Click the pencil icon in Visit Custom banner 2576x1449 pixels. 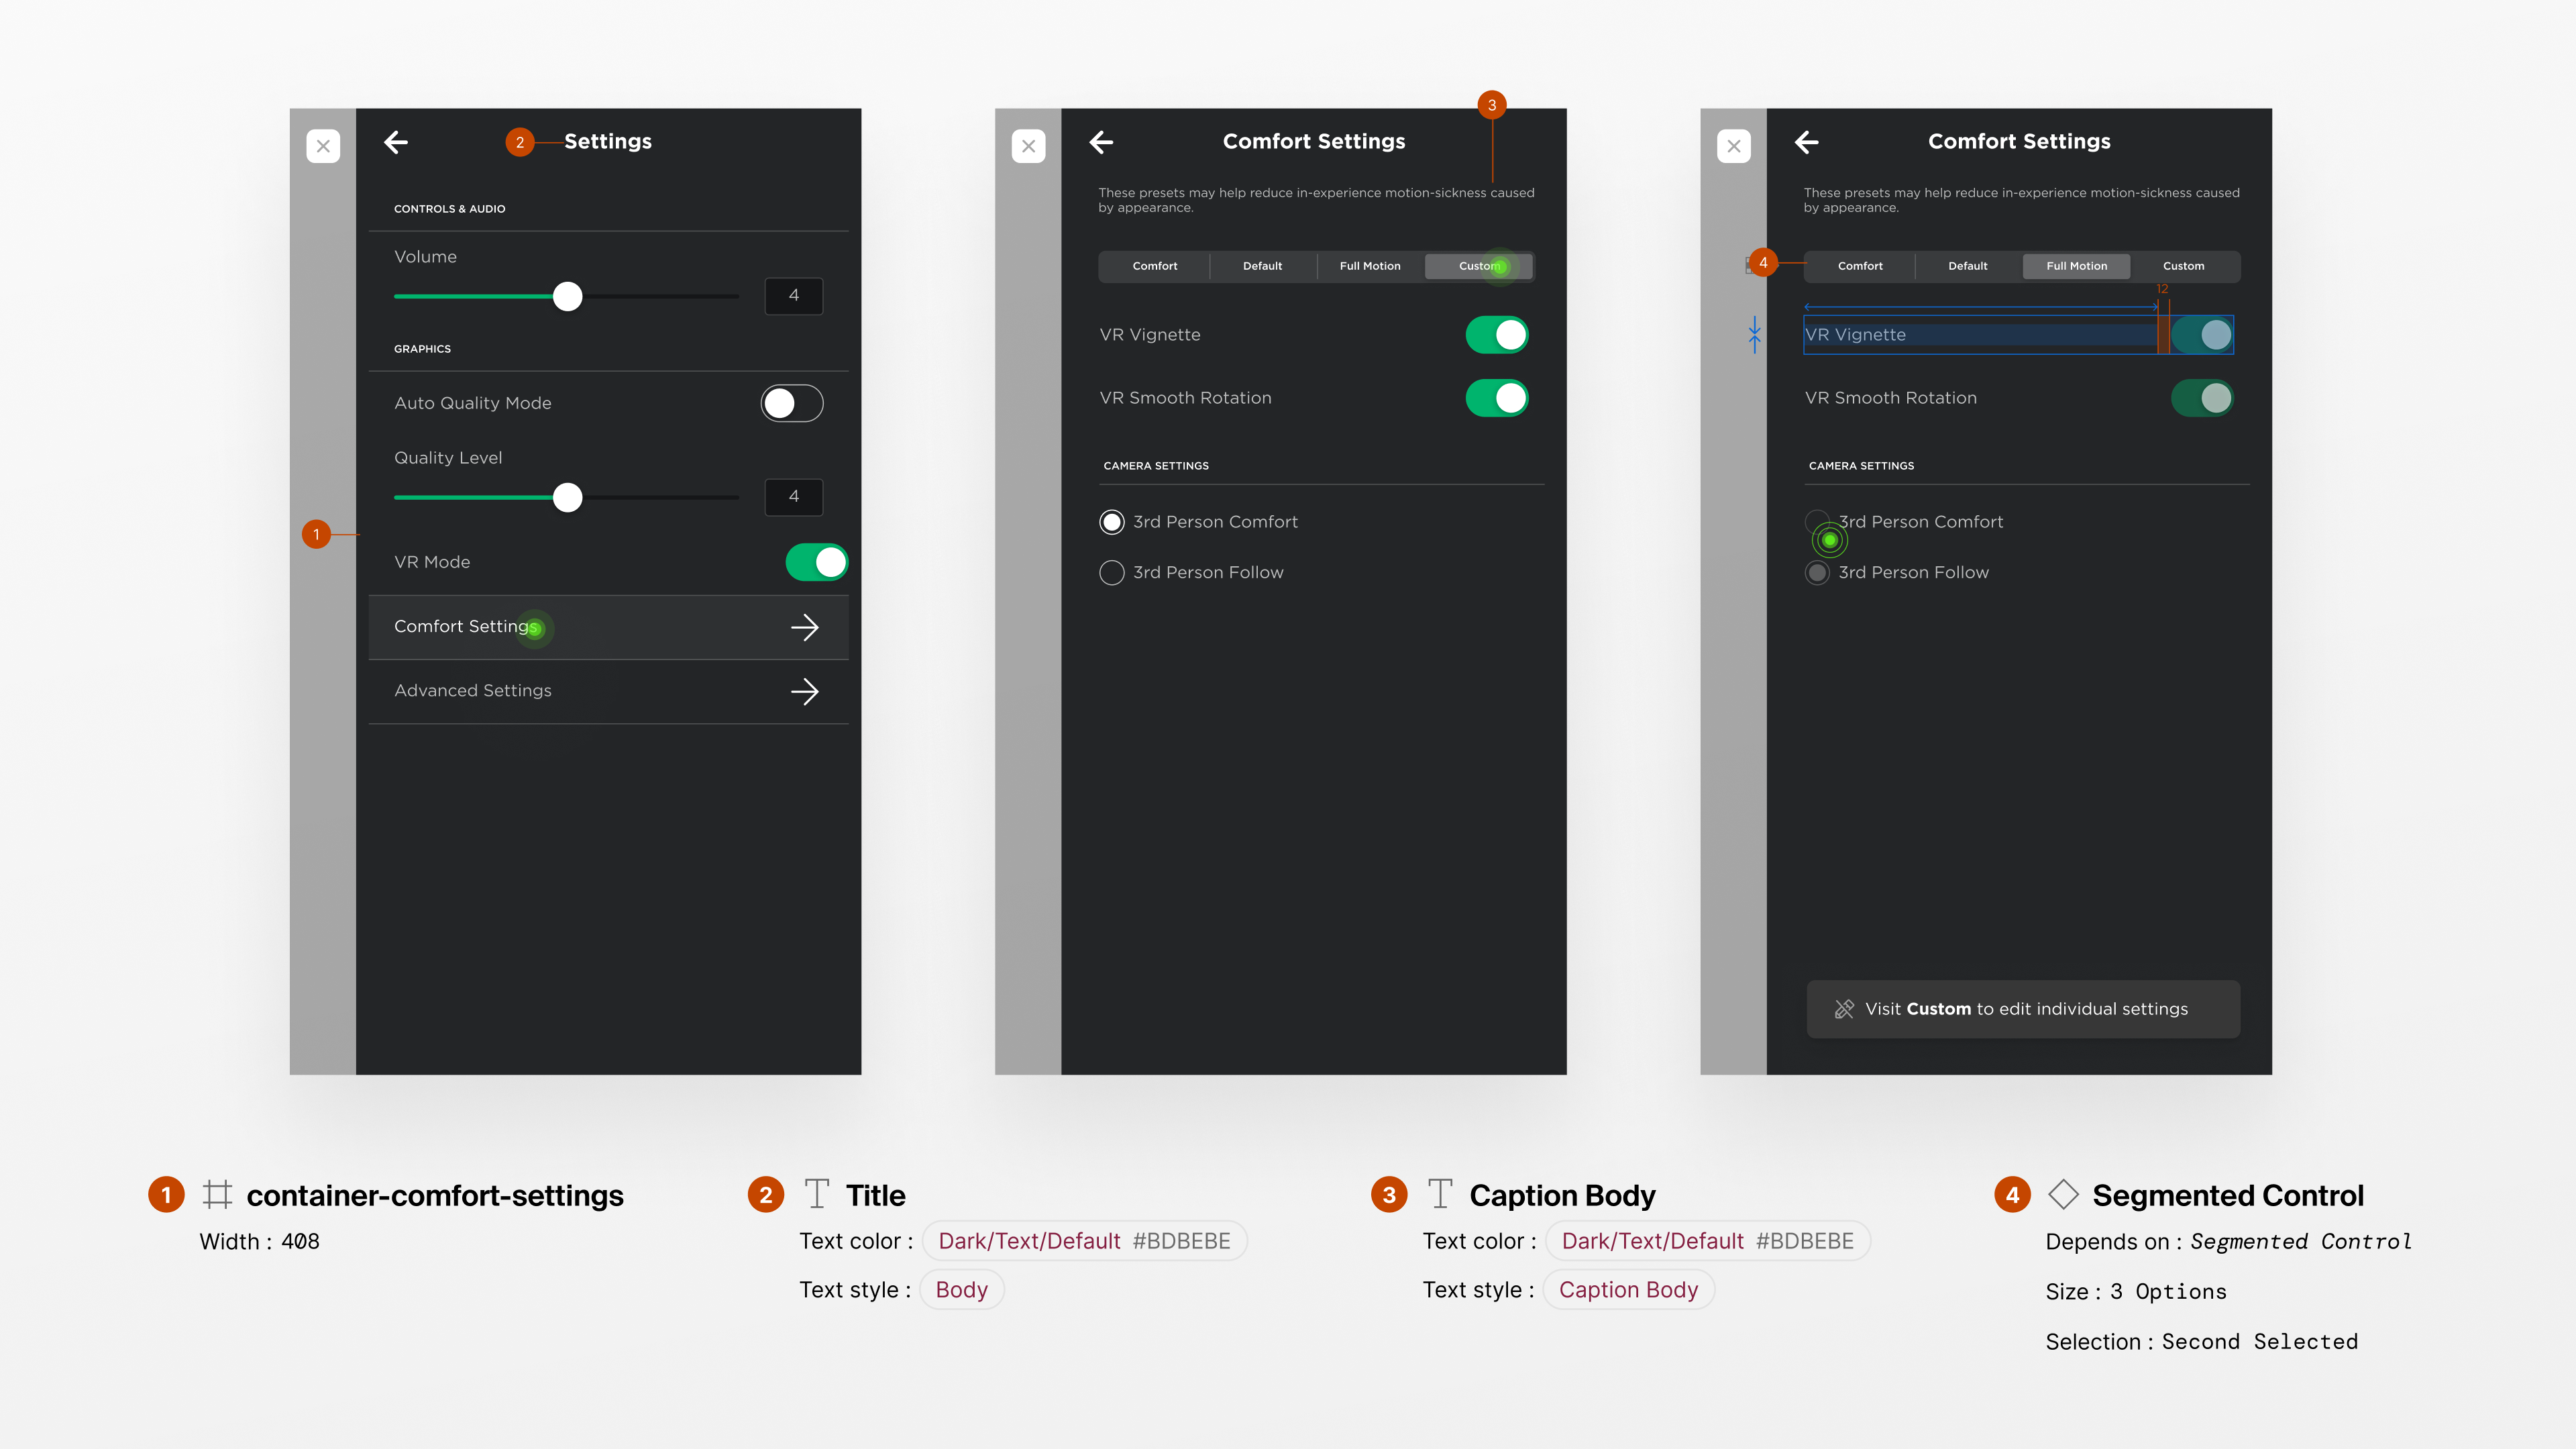1844,1009
